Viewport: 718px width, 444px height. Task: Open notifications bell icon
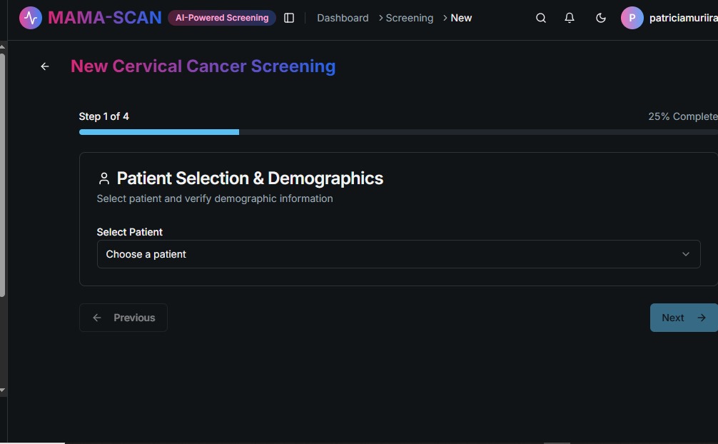(x=570, y=18)
